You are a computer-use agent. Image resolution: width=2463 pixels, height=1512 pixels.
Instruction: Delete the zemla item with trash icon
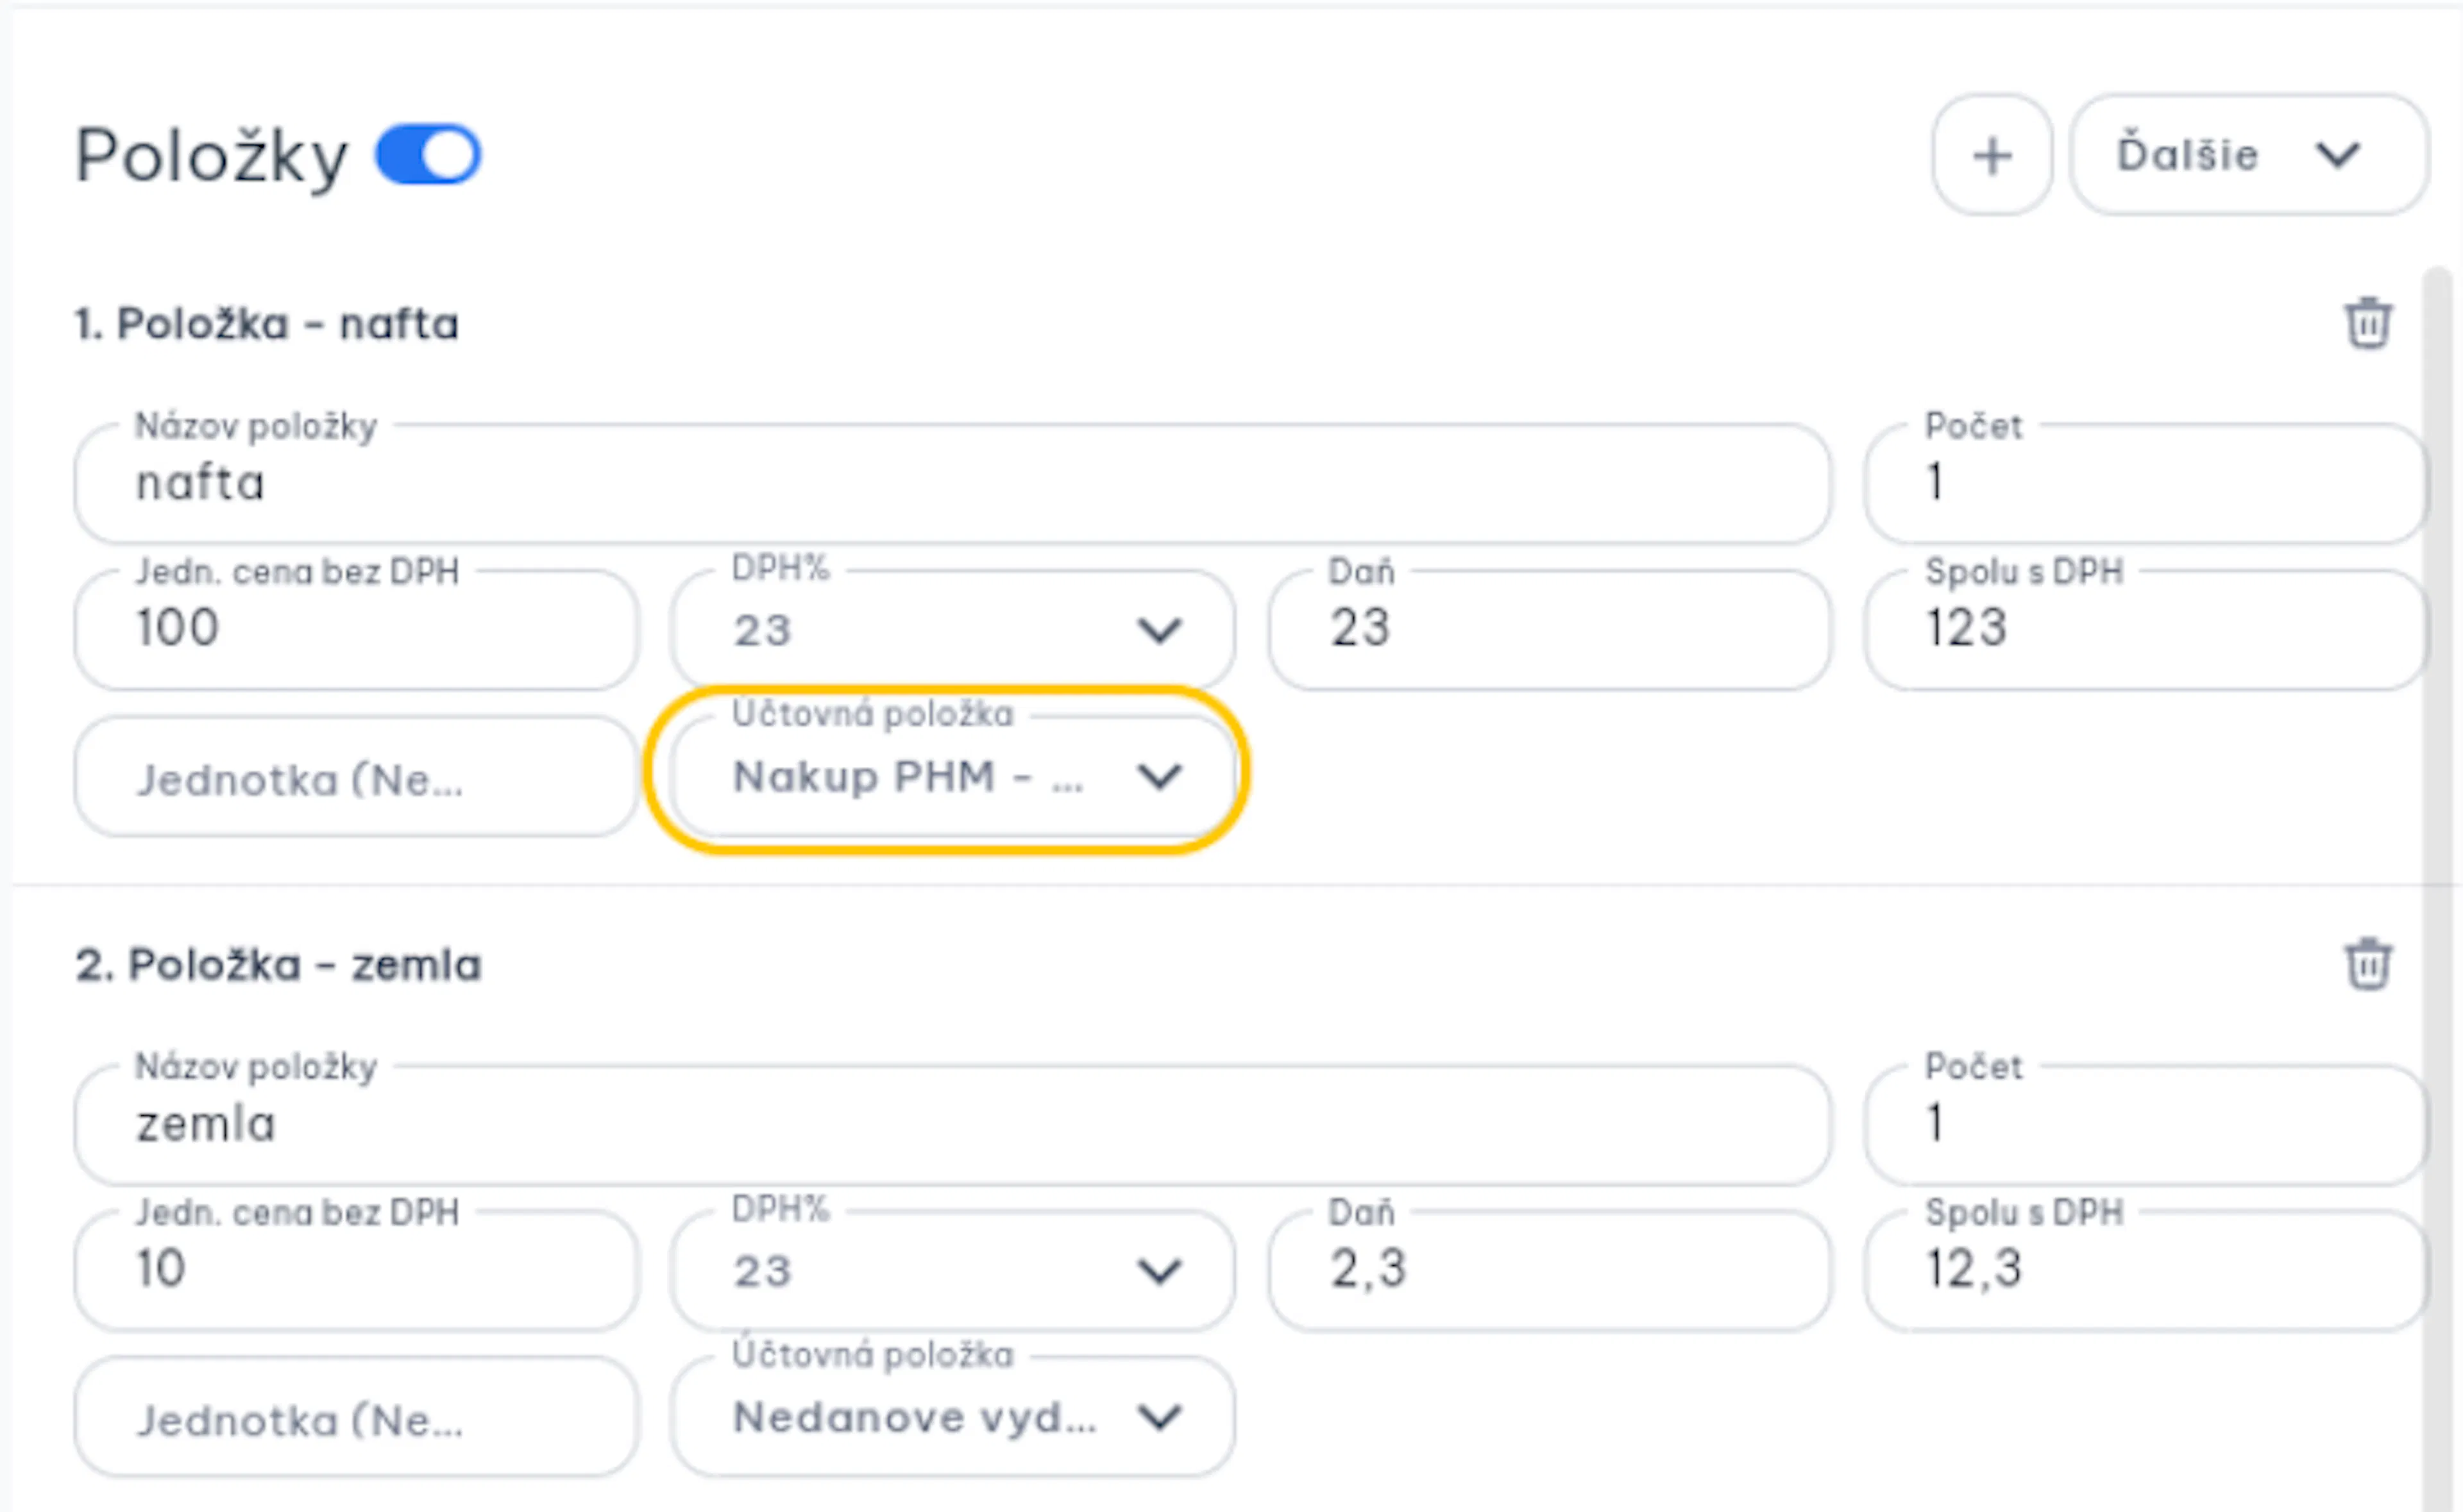(x=2368, y=964)
